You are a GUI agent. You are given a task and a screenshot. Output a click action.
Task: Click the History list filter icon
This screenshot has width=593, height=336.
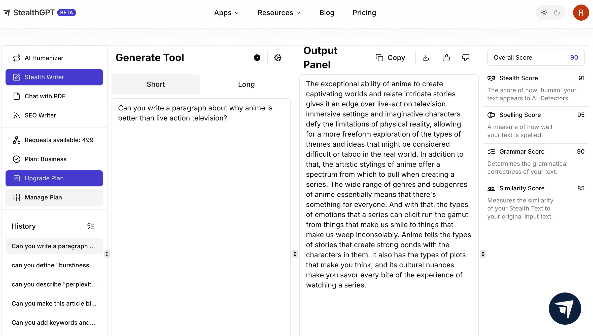point(91,226)
